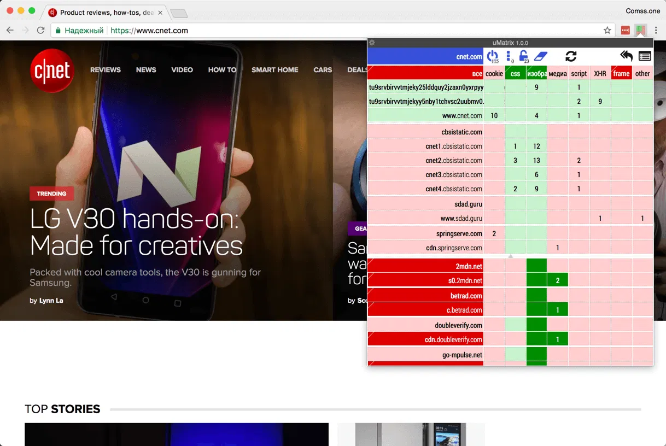Toggle the script column header
This screenshot has height=446, width=666.
[x=579, y=73]
